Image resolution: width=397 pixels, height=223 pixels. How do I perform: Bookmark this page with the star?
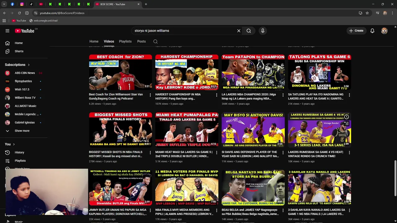[x=367, y=13]
